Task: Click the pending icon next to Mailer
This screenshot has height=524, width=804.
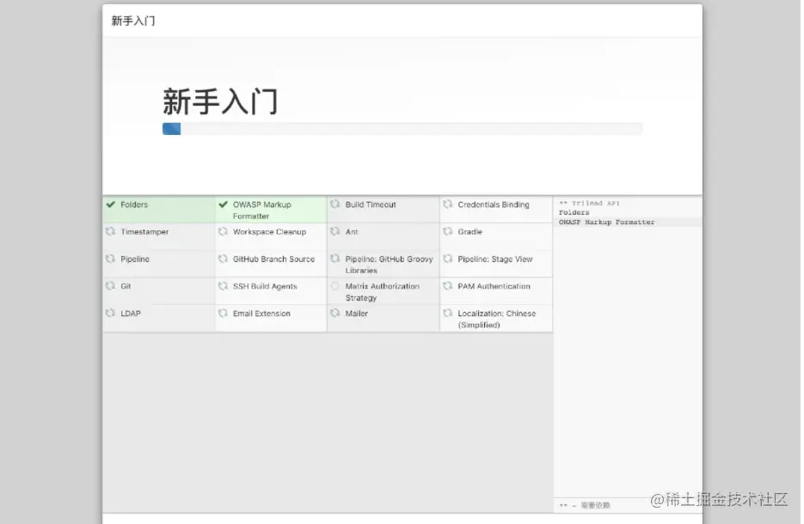Action: coord(334,313)
